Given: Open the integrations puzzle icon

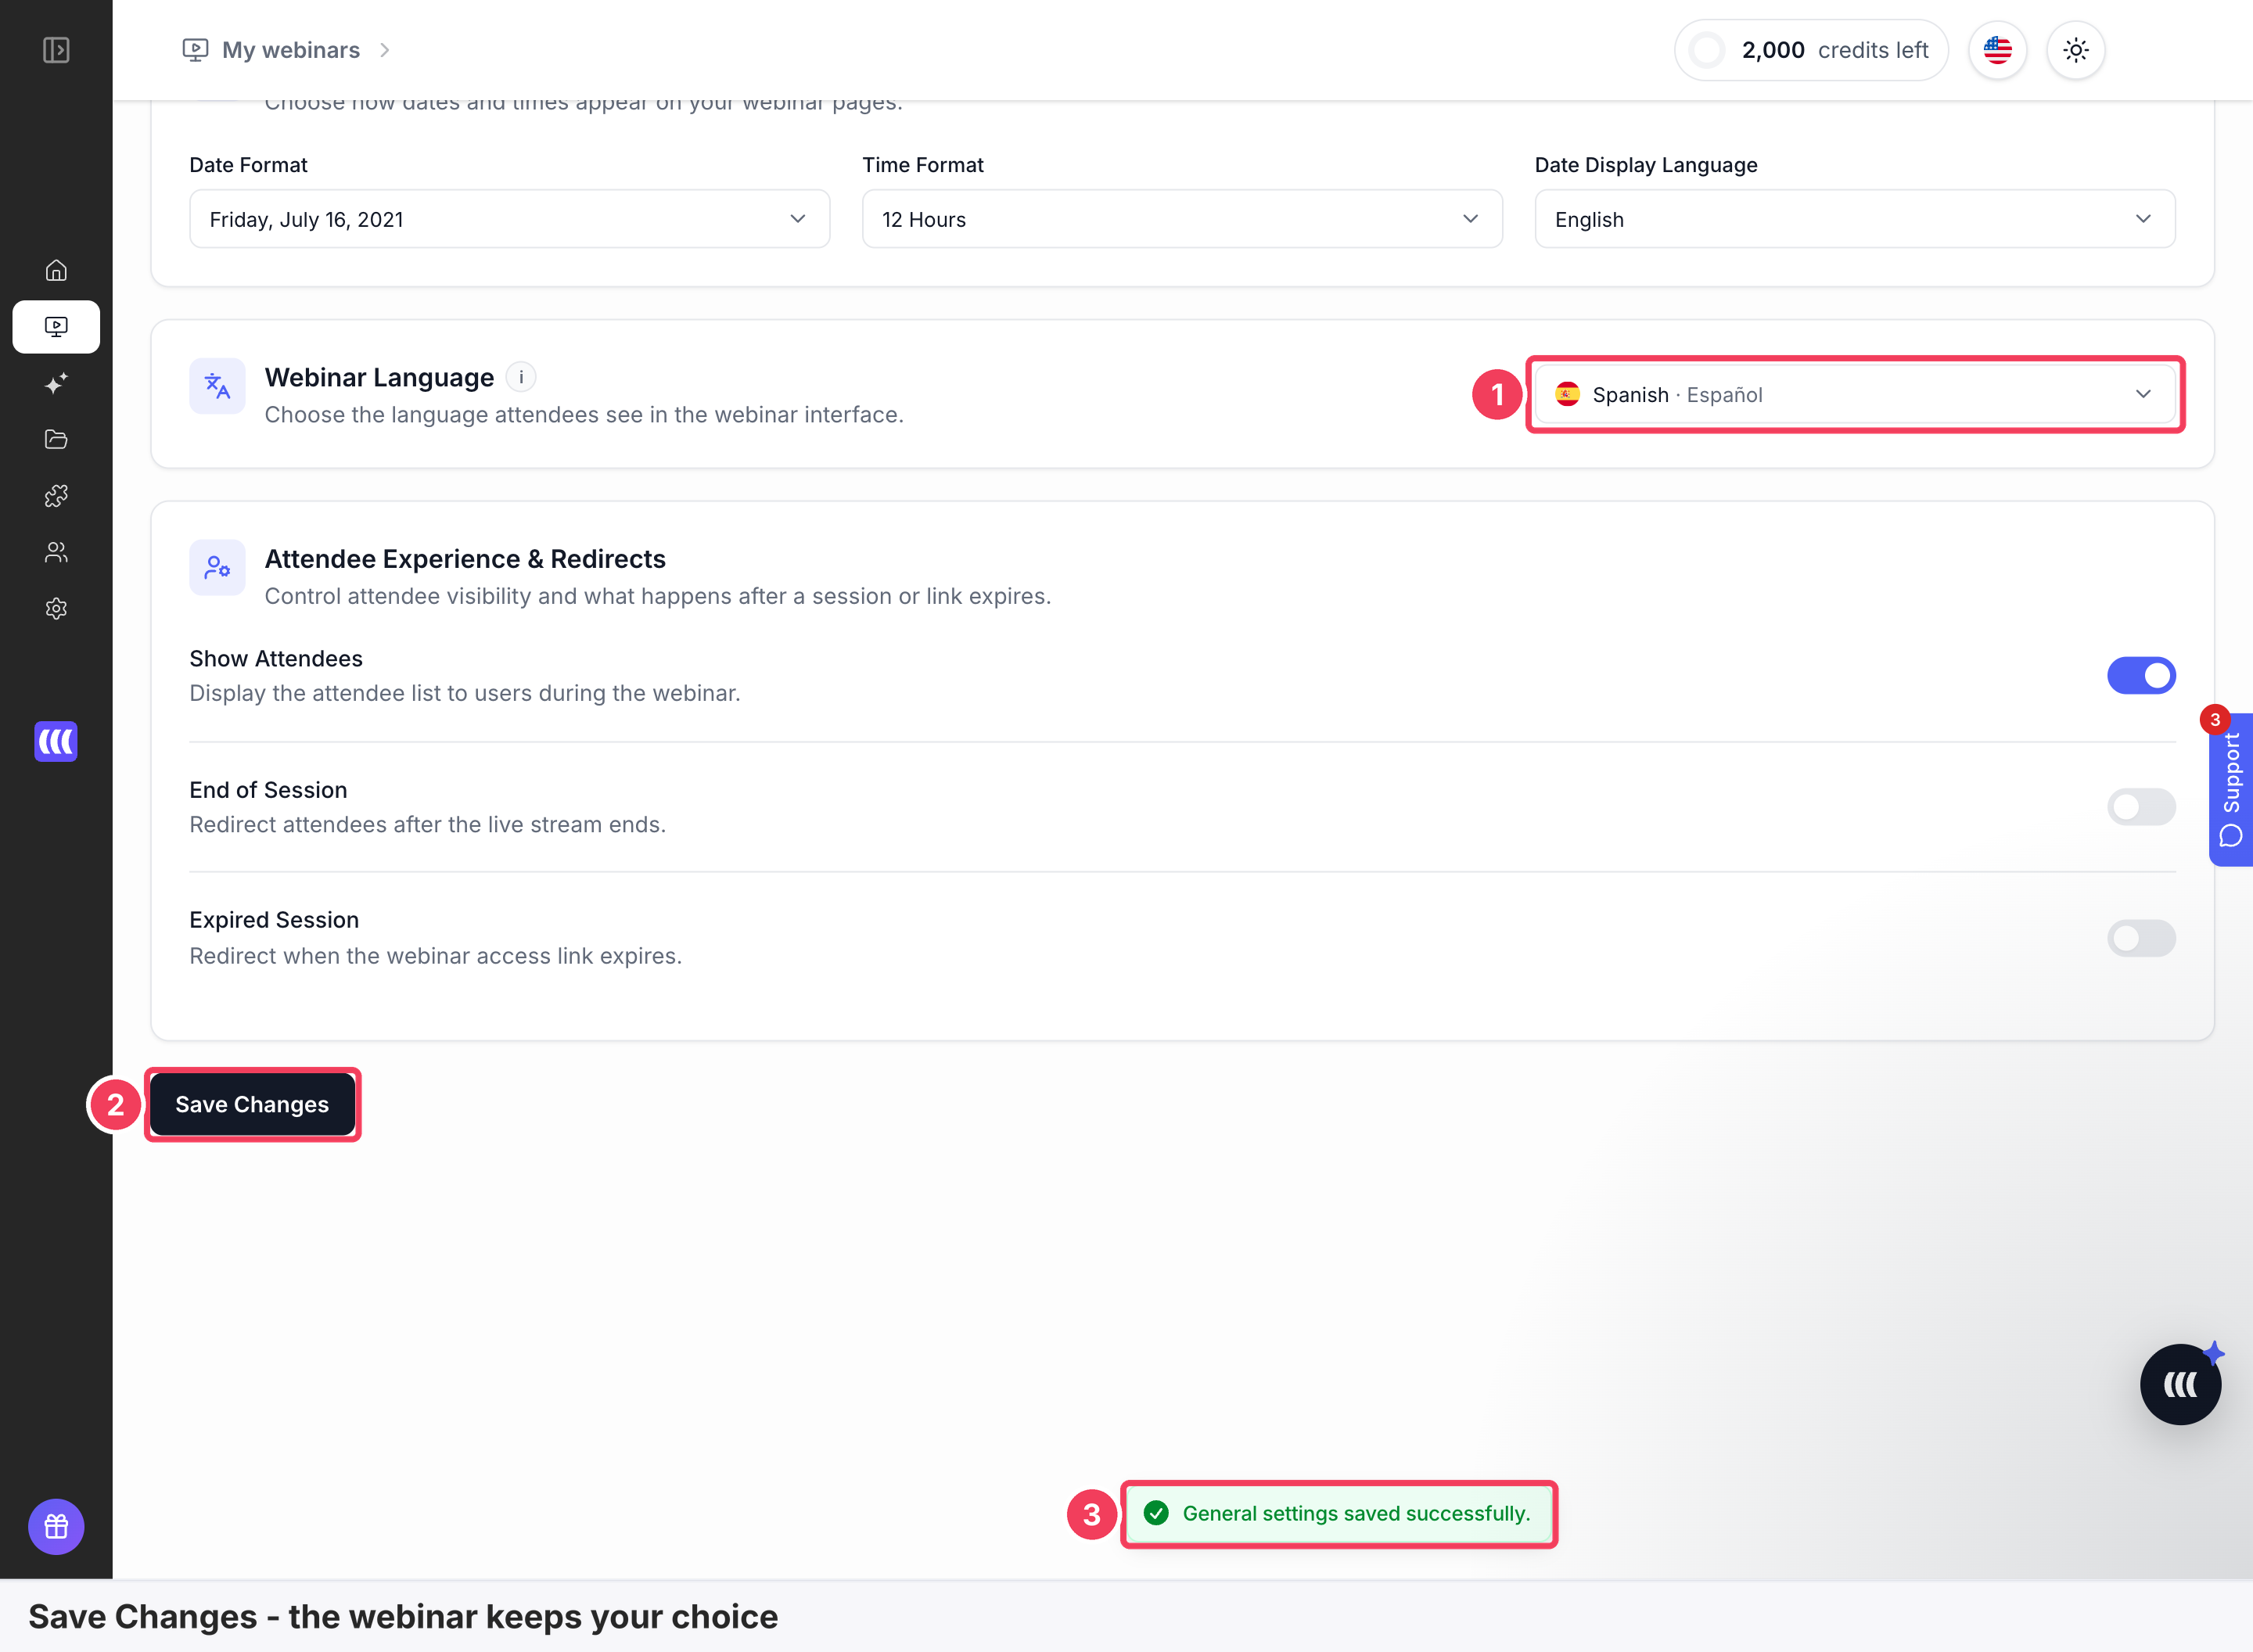Looking at the screenshot, I should click(56, 496).
